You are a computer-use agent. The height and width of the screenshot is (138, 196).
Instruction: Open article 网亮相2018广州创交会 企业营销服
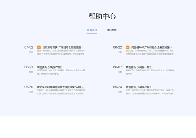click(x=152, y=47)
